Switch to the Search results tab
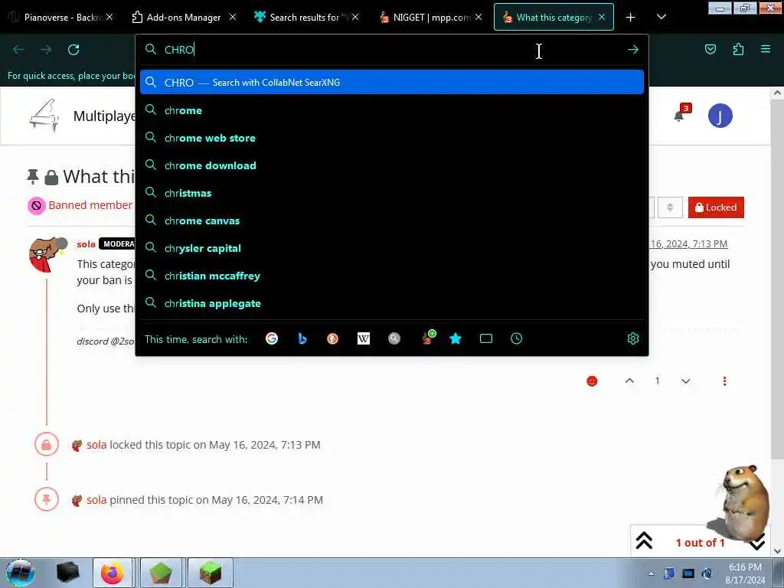Screen dimensions: 784x588 click(x=306, y=17)
